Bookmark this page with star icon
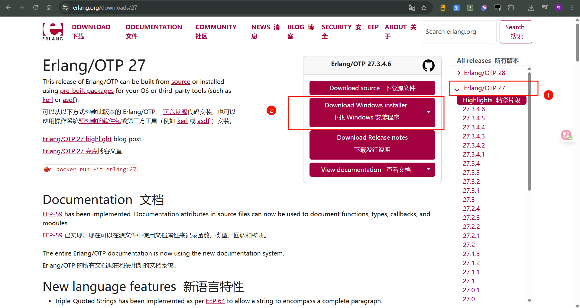Viewport: 580px width, 308px height. tap(424, 8)
